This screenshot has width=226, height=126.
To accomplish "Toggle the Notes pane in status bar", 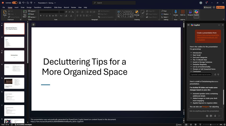I will [179, 125].
